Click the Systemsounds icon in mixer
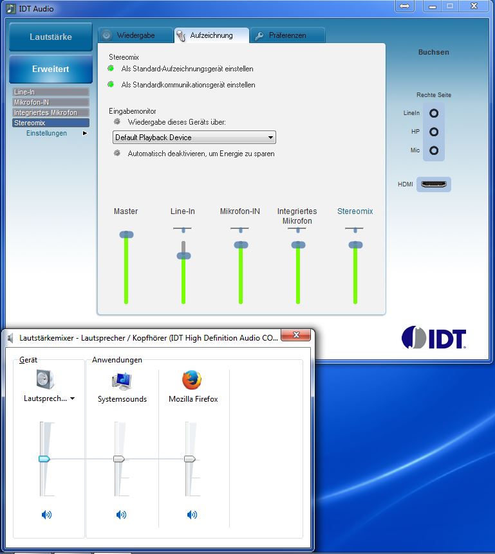The height and width of the screenshot is (554, 495). 122,381
